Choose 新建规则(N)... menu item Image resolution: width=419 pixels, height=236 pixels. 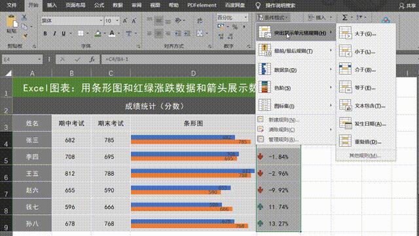pyautogui.click(x=296, y=120)
